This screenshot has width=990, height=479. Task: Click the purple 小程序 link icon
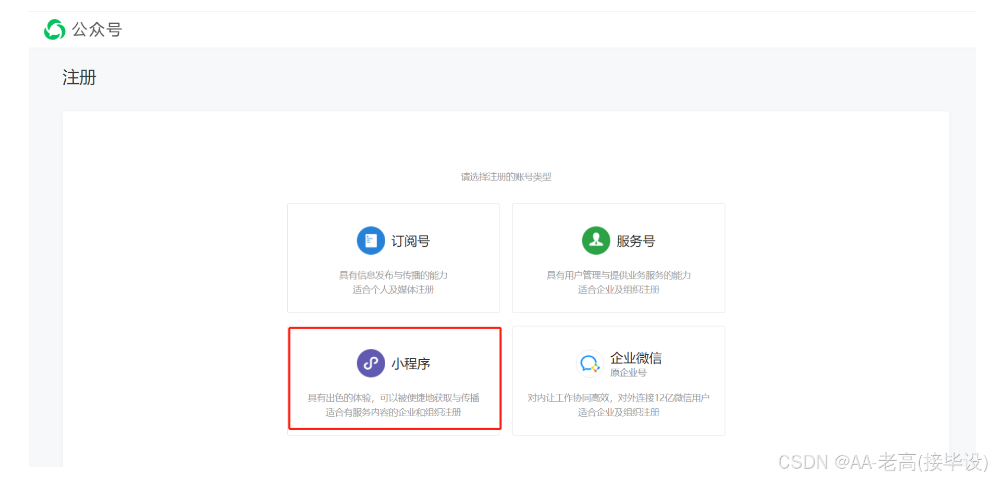pos(371,363)
